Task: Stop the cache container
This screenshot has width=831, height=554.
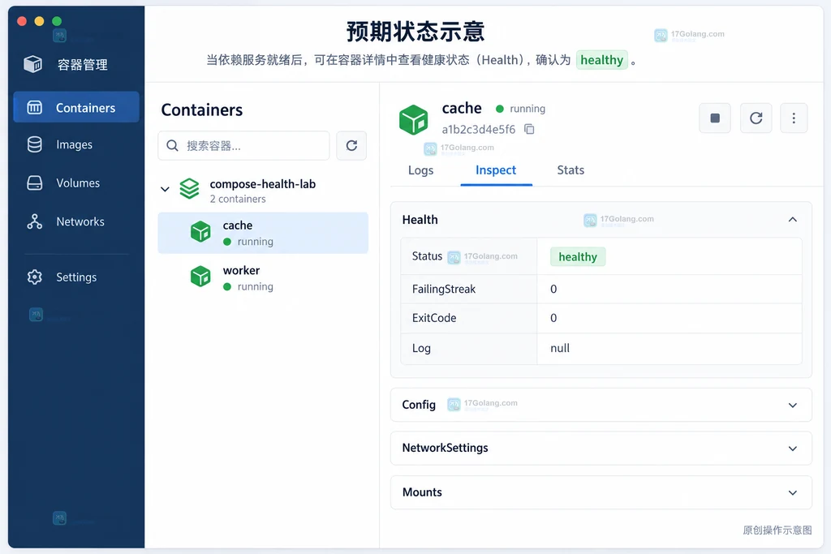Action: coord(715,118)
